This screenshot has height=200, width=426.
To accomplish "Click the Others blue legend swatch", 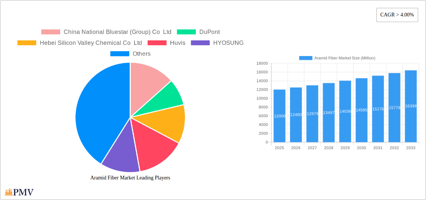I will pyautogui.click(x=120, y=54).
